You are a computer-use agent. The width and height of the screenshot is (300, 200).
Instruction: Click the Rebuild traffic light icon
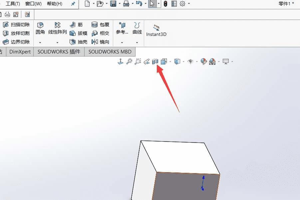pos(166,4)
